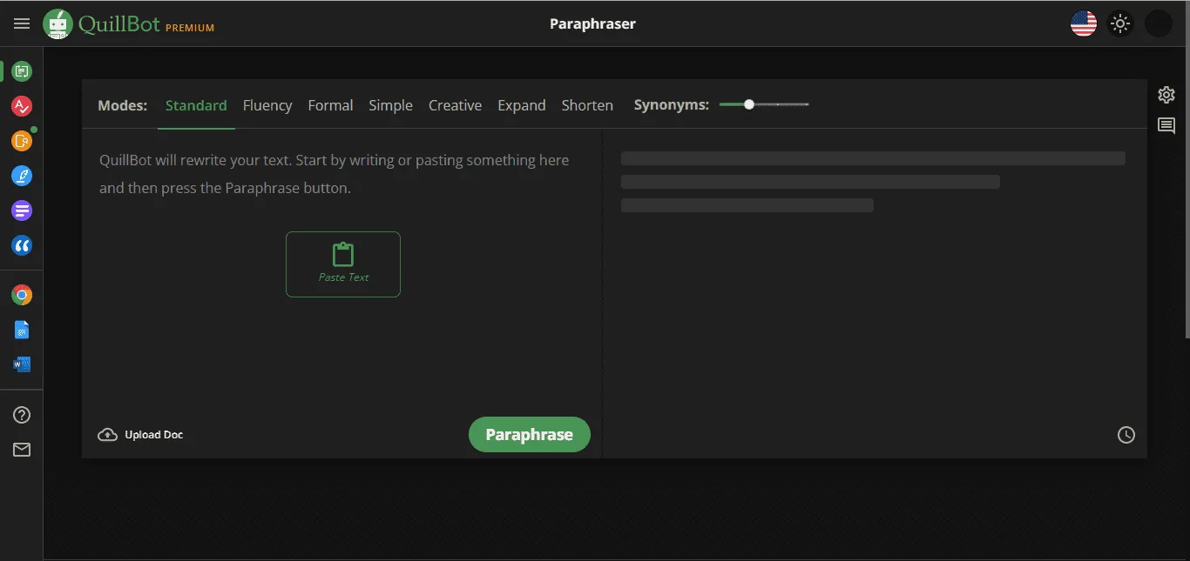Open the Paraphraser tool in sidebar
Screen dimensions: 1190x561
point(22,71)
